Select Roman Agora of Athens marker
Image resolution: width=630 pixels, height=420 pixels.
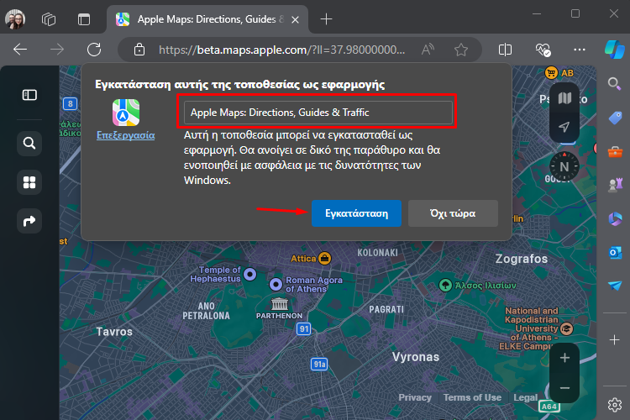(x=276, y=285)
